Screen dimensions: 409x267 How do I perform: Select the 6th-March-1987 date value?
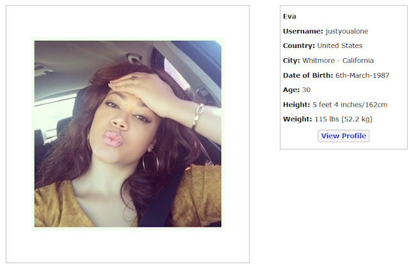tap(362, 75)
